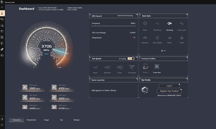Select the Breathing Aura lighting effect
216x129 pixels.
[157, 26]
